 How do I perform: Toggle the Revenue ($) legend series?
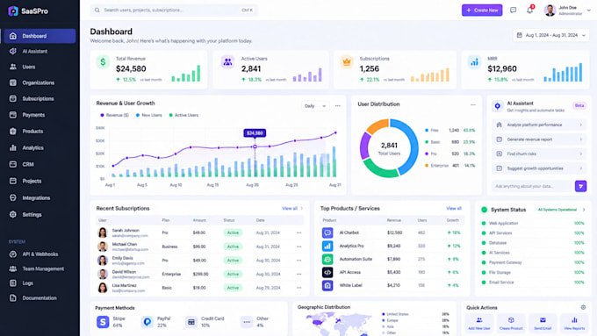coord(115,115)
